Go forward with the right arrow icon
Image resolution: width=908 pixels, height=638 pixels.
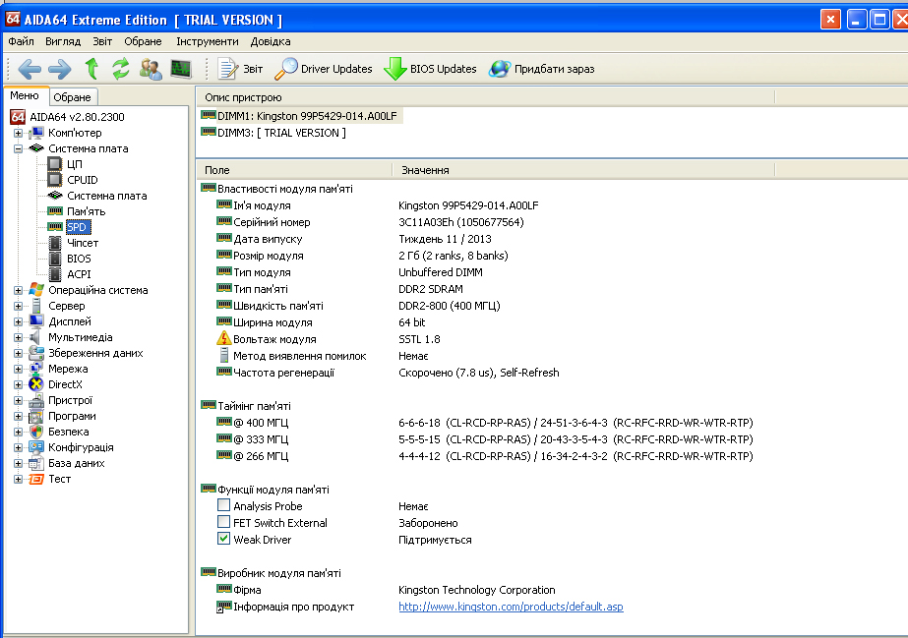point(60,70)
